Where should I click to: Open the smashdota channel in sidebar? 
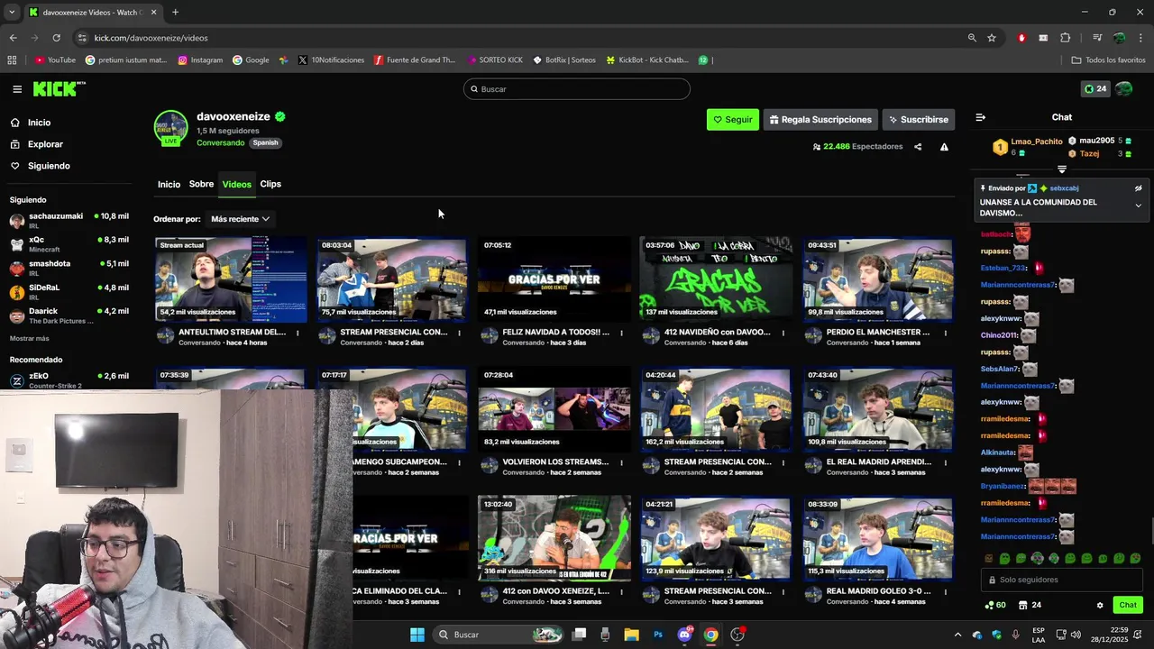69,268
